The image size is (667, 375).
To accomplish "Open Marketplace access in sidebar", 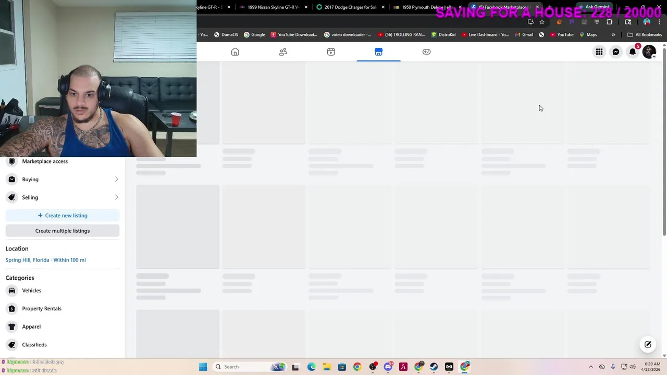I will click(63, 161).
